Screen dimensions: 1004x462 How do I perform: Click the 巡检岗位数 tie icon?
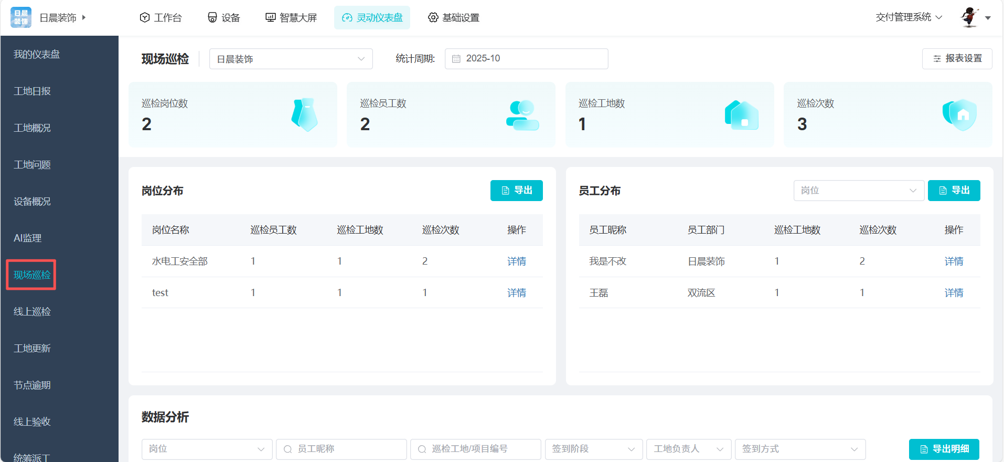(x=305, y=114)
